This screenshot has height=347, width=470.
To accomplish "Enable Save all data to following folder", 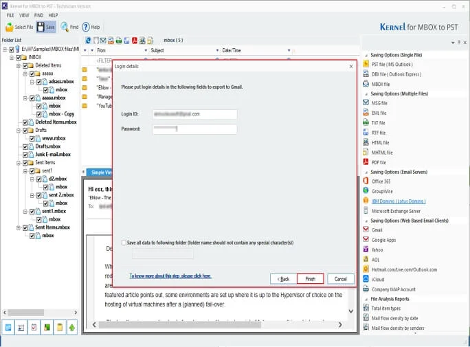I will point(124,243).
